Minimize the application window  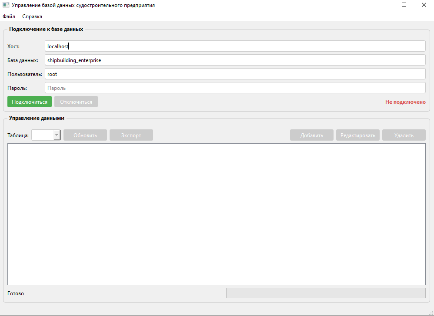pos(384,5)
